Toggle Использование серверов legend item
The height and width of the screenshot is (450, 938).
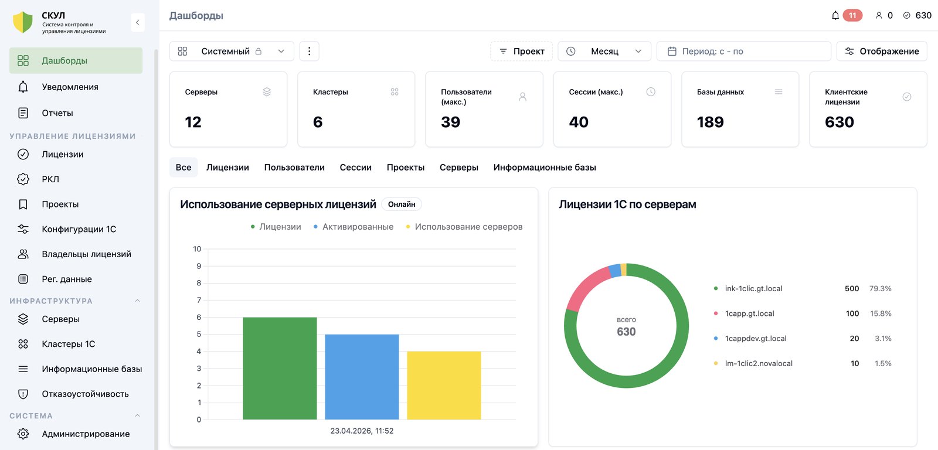(464, 227)
